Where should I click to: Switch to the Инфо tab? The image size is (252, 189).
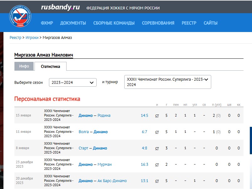24,66
